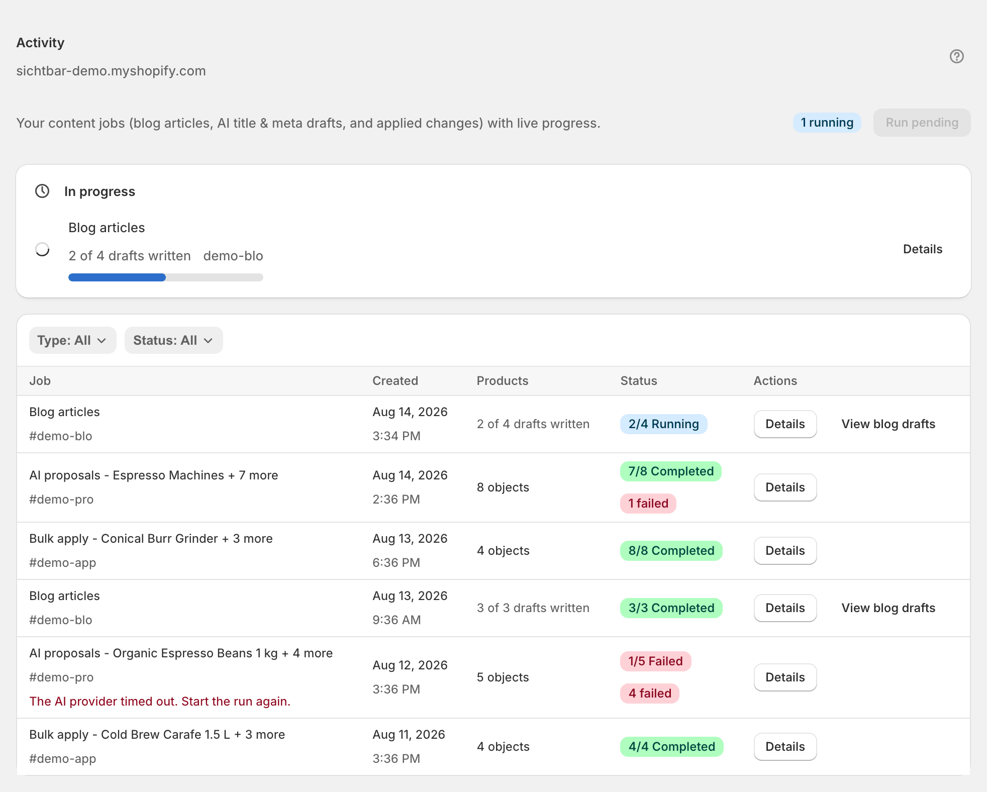Select the AI proposals - Organic Espresso Beans job name
This screenshot has height=792, width=987.
click(x=181, y=653)
